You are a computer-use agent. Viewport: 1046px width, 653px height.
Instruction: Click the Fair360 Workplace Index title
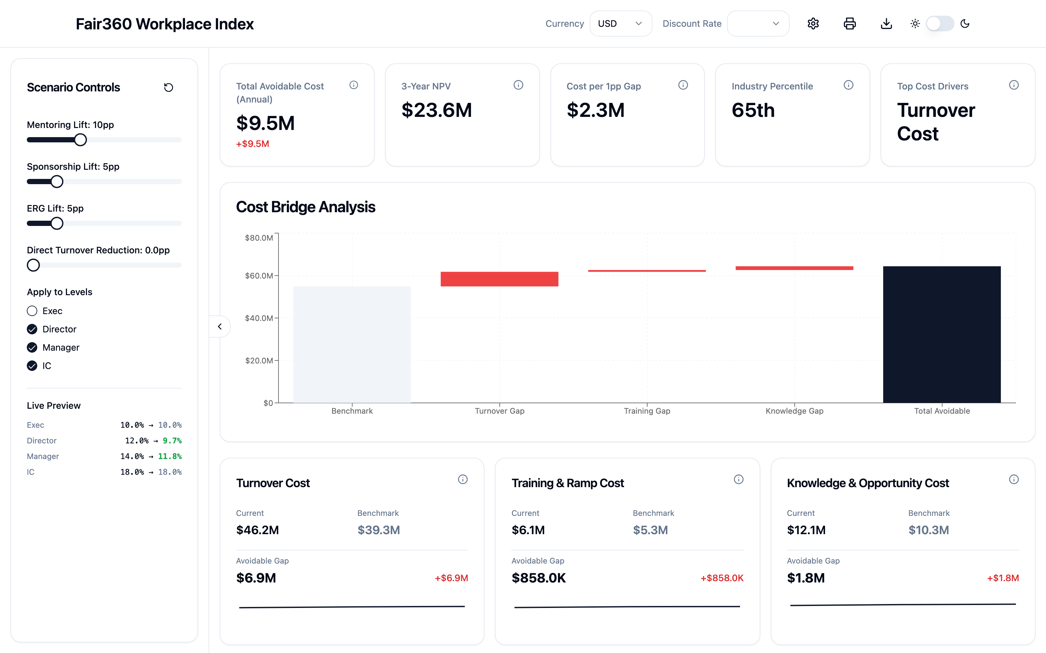(165, 24)
